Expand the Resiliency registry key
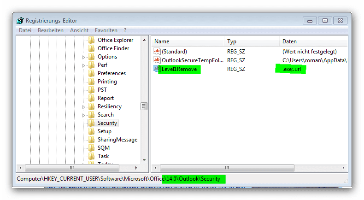This screenshot has height=200, width=364. 83,107
